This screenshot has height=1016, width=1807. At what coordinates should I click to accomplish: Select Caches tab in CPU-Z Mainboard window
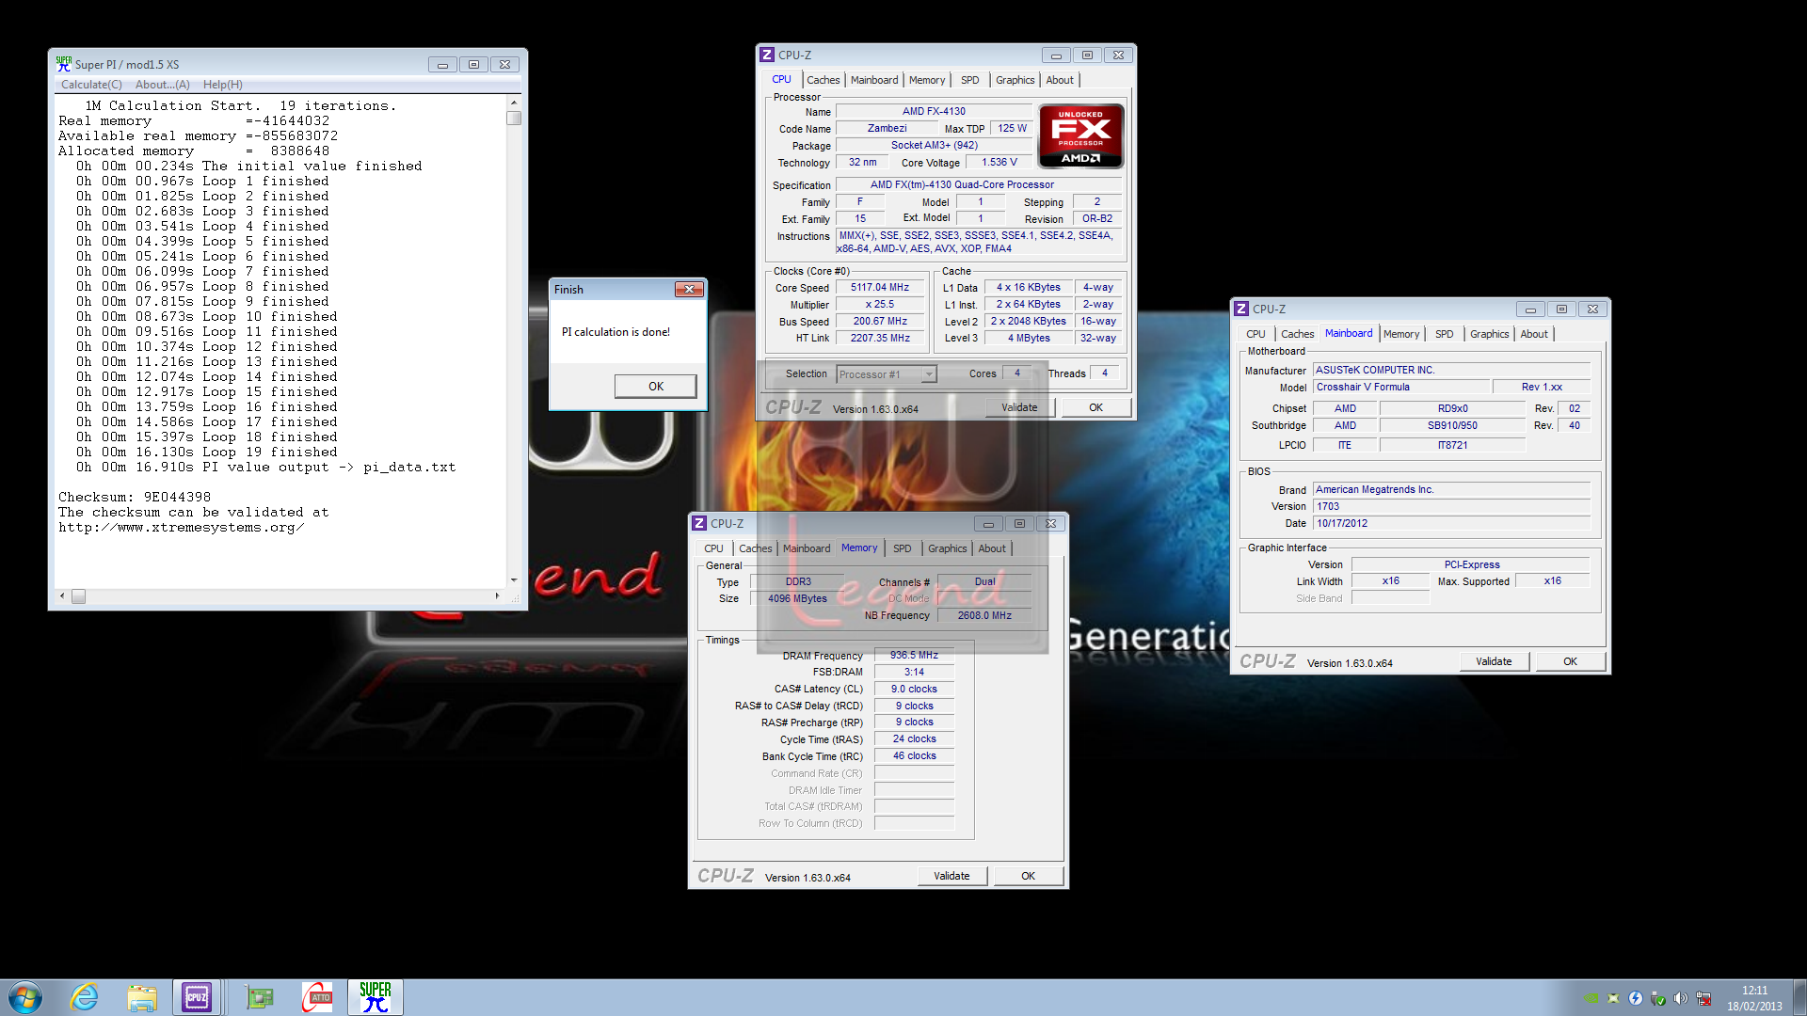coord(1297,334)
